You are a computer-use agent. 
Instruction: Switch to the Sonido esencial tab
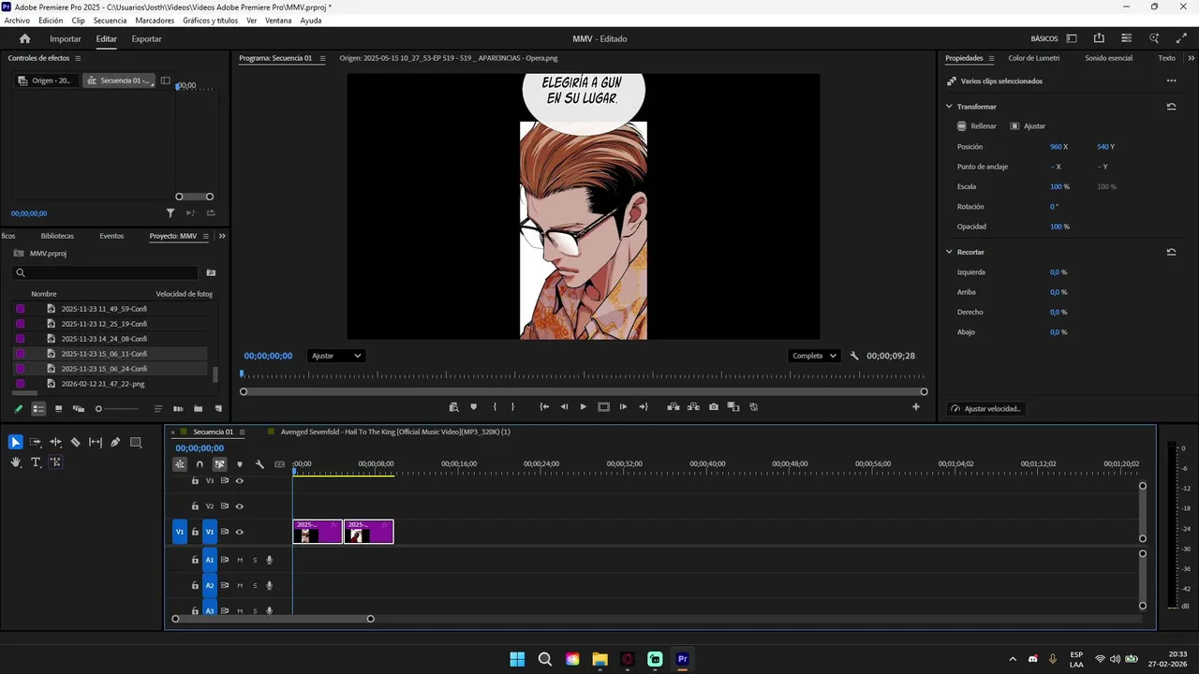1108,58
